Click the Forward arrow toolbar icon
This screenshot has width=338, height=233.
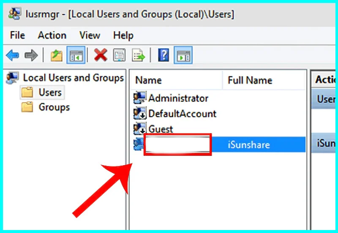click(x=31, y=55)
